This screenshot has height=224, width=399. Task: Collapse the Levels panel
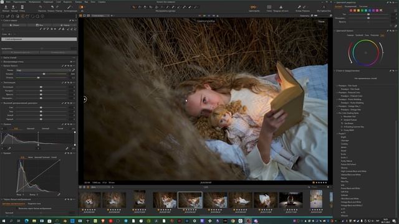click(2, 124)
